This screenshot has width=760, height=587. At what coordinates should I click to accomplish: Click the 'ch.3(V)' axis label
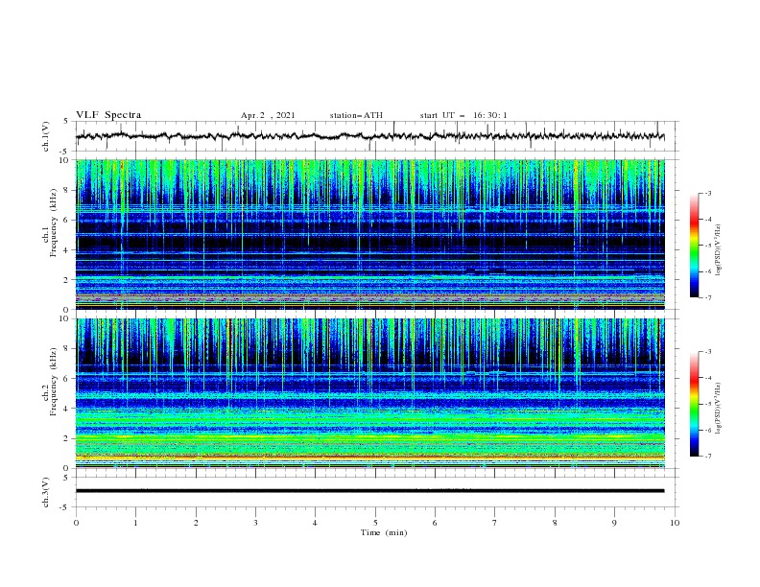tap(46, 492)
